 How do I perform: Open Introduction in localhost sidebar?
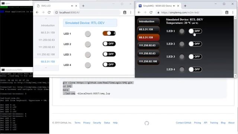pos(48,25)
